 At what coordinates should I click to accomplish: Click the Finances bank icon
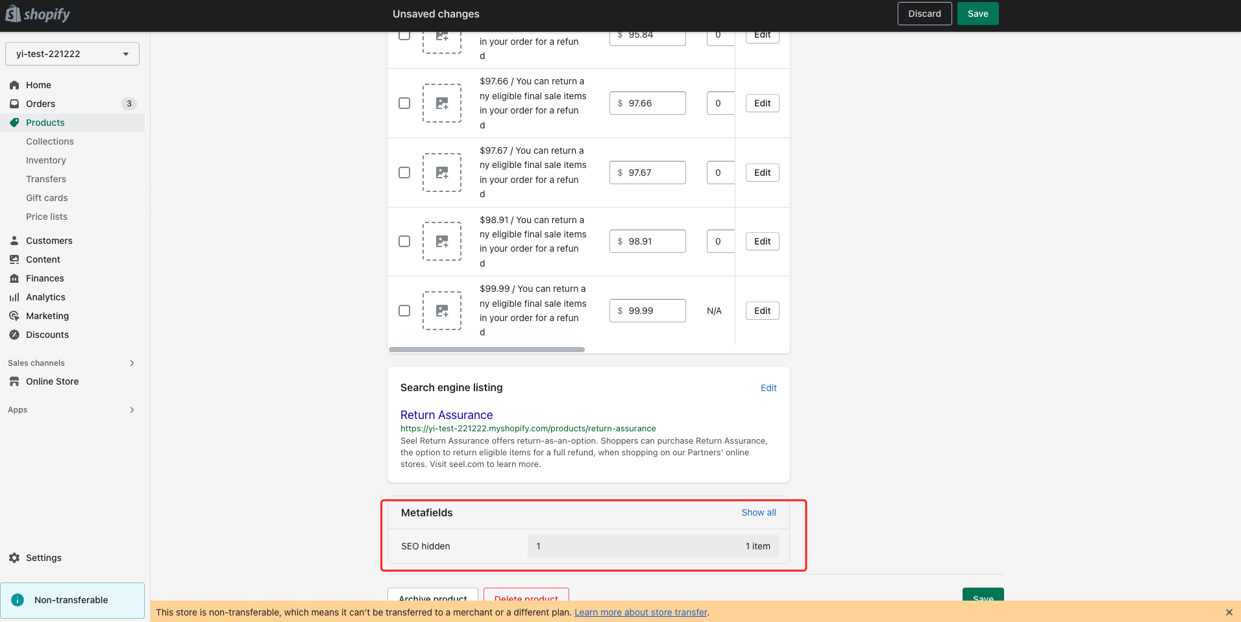click(x=14, y=278)
